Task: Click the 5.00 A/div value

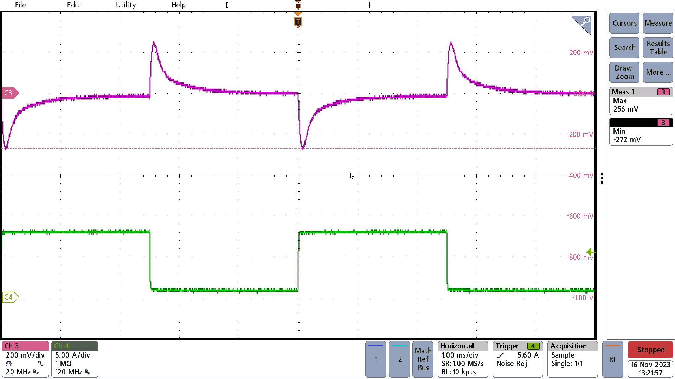Action: 72,355
